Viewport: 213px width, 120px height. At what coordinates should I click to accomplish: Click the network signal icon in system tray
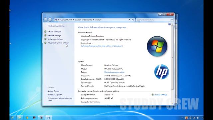click(194, 118)
